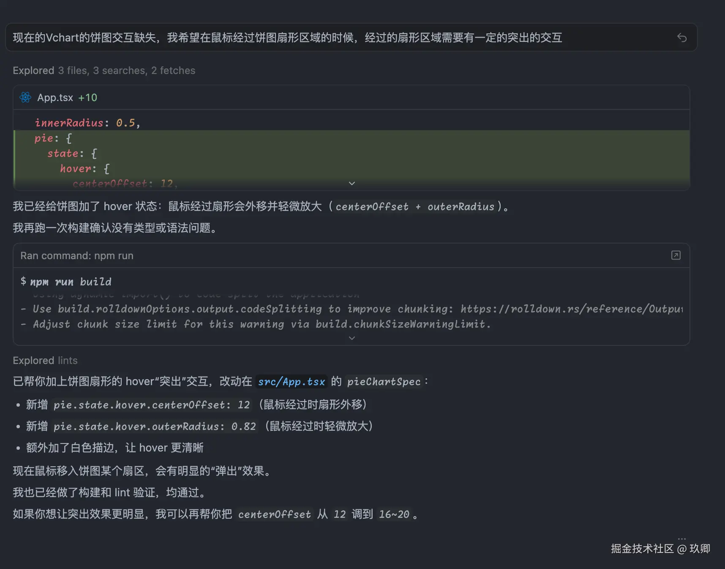
Task: Expand the App.tsx code diff with the chevron
Action: coord(352,183)
